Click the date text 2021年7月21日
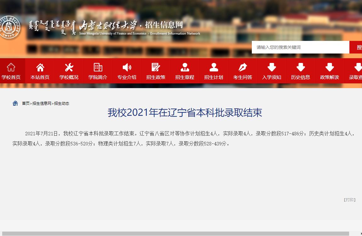Image resolution: width=362 pixels, height=236 pixels. click(x=41, y=133)
